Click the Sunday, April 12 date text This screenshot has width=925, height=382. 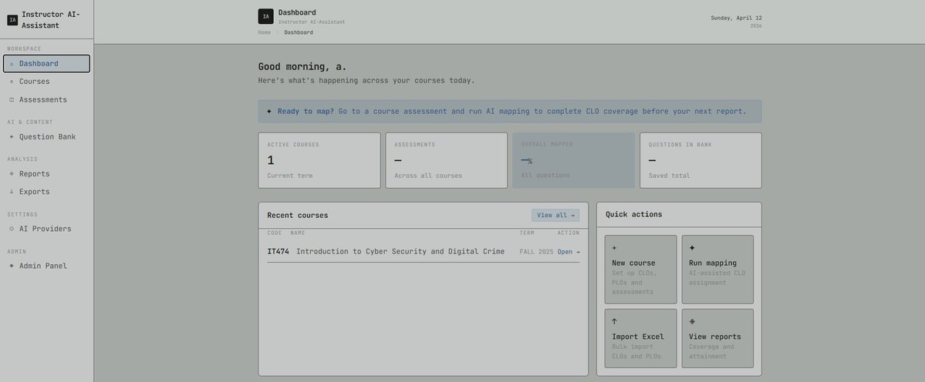pos(736,18)
